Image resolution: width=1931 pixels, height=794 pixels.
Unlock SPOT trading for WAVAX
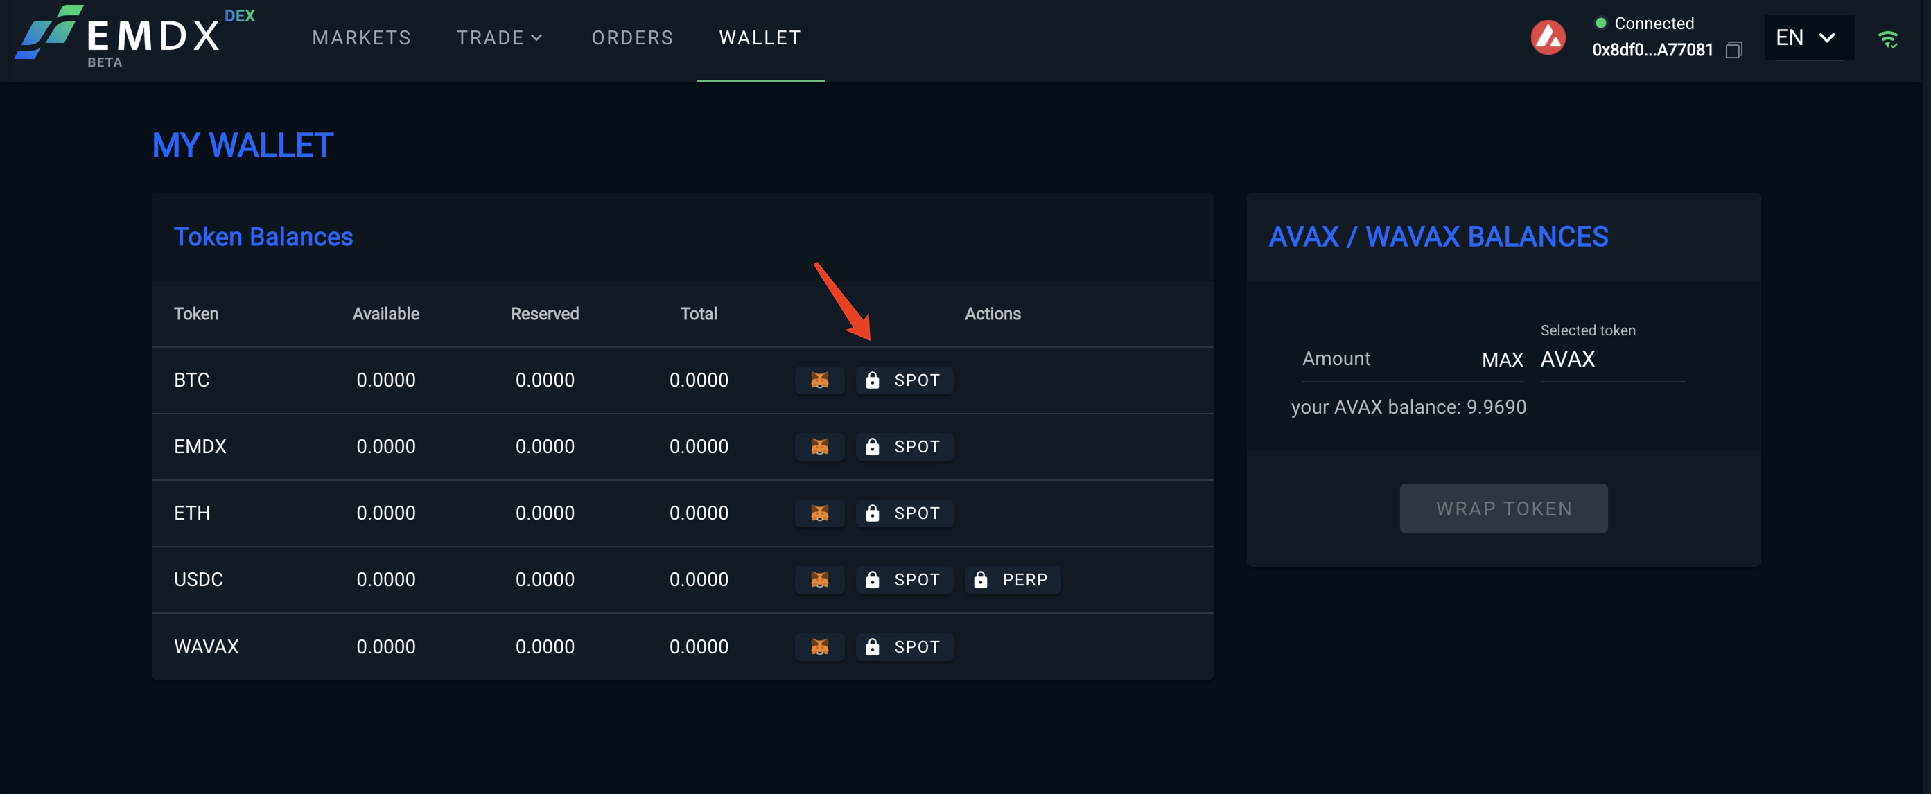[x=905, y=646]
